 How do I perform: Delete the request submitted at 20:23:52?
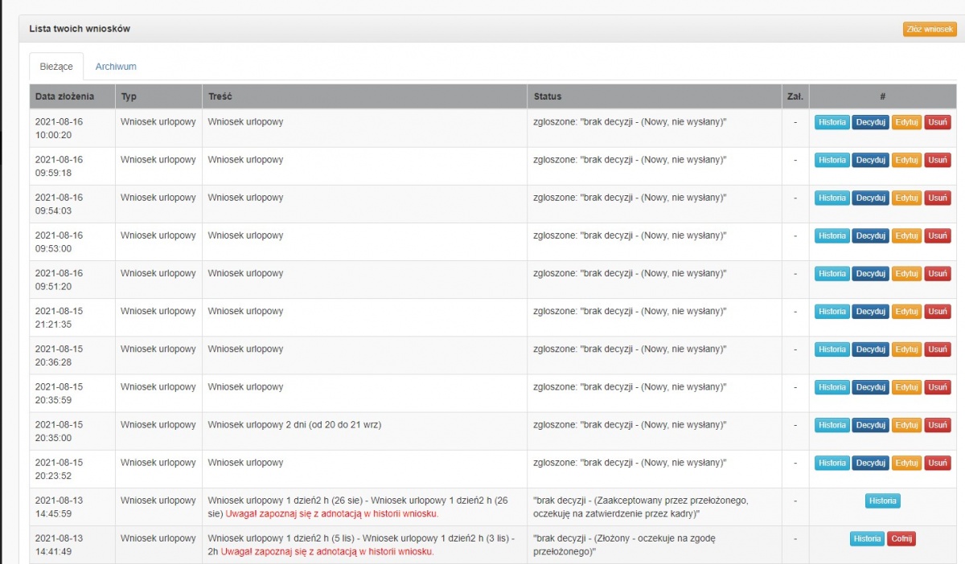point(938,463)
